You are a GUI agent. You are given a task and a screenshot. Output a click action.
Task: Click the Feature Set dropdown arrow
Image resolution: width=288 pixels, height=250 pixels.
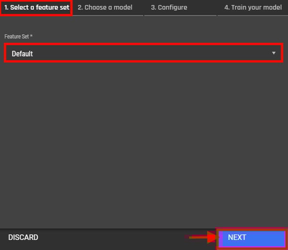click(x=274, y=53)
